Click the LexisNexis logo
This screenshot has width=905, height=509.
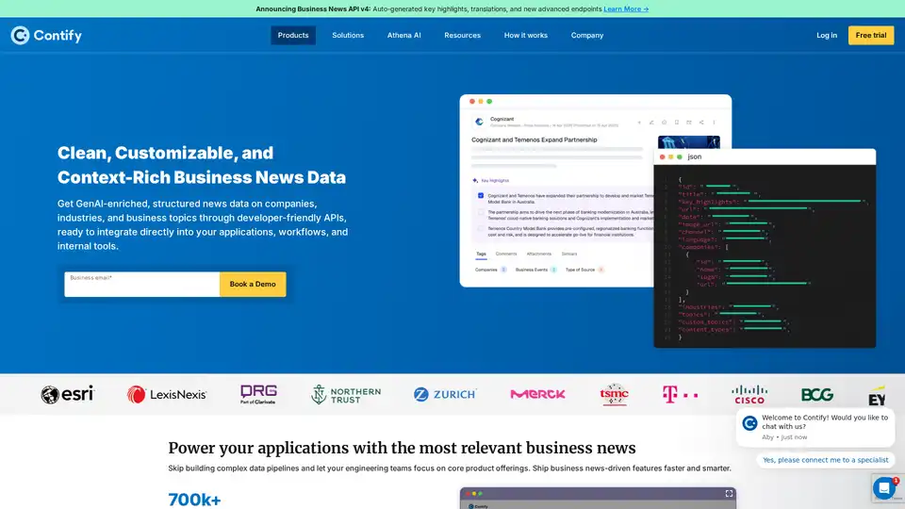(x=167, y=394)
